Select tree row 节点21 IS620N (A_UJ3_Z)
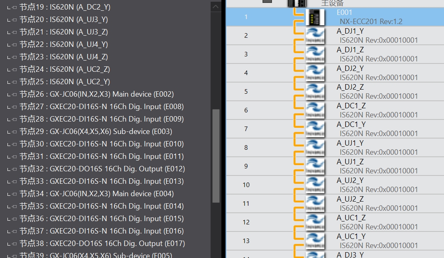Image resolution: width=444 pixels, height=258 pixels. coord(64,32)
